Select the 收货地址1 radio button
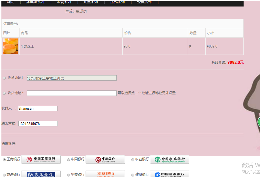 coord(4,78)
